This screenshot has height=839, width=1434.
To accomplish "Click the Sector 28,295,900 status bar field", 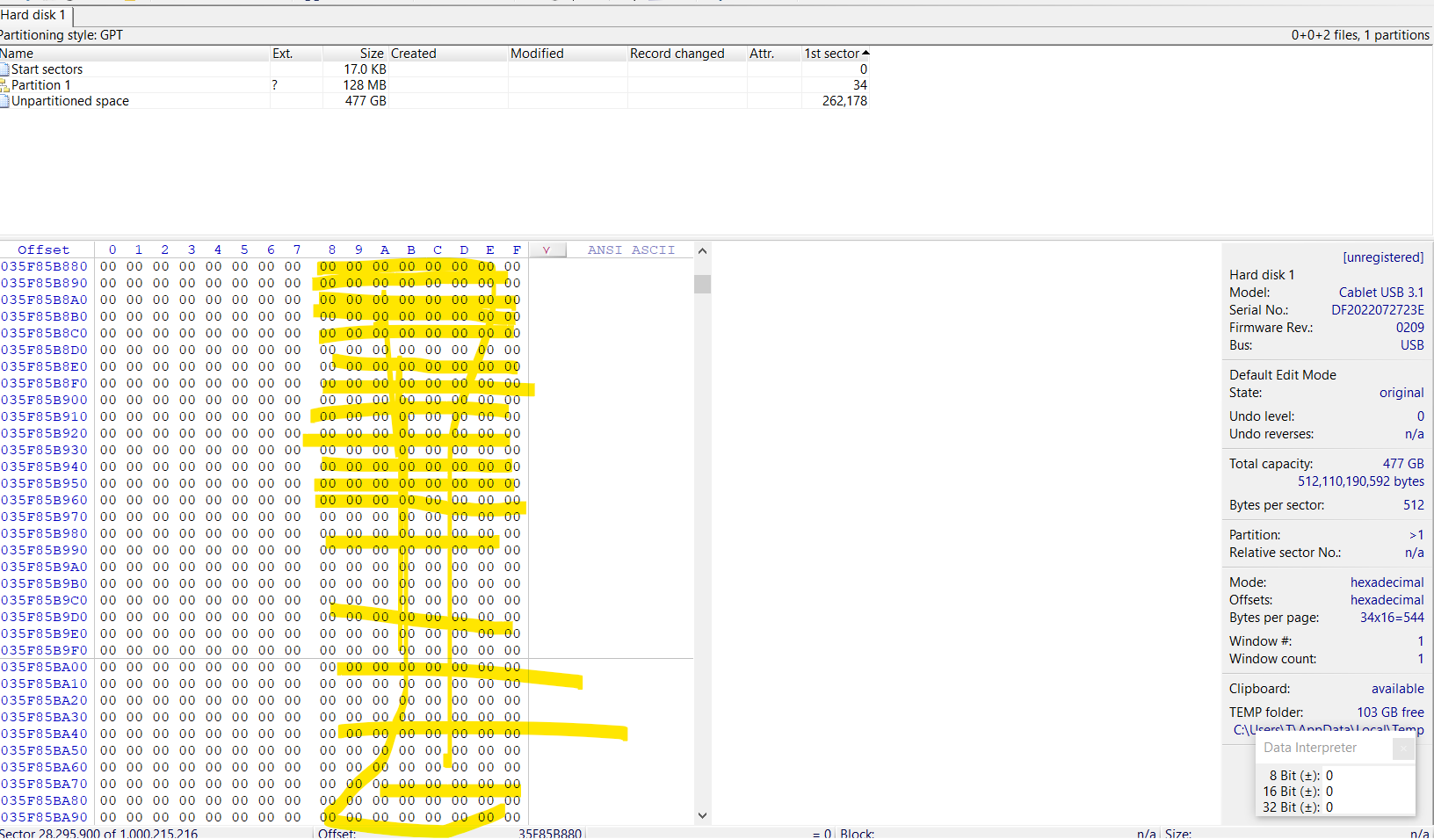I will click(99, 833).
